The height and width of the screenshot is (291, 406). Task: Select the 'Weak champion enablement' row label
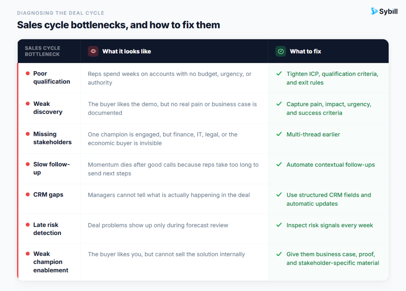point(51,262)
